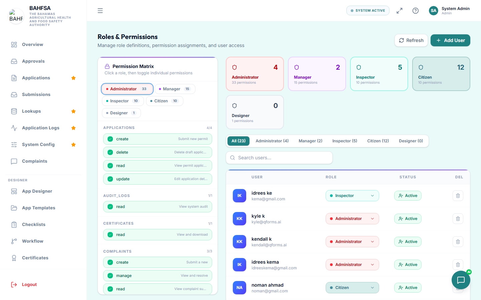The image size is (481, 300).
Task: Open Complaints in the sidebar
Action: (43, 161)
